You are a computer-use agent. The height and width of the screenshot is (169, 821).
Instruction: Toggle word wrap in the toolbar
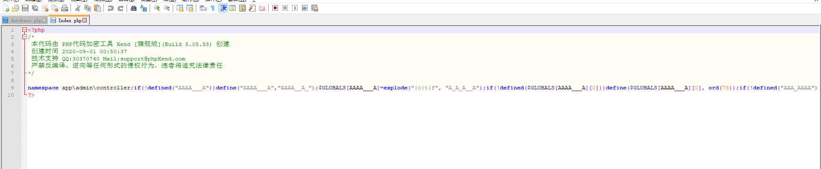(203, 8)
